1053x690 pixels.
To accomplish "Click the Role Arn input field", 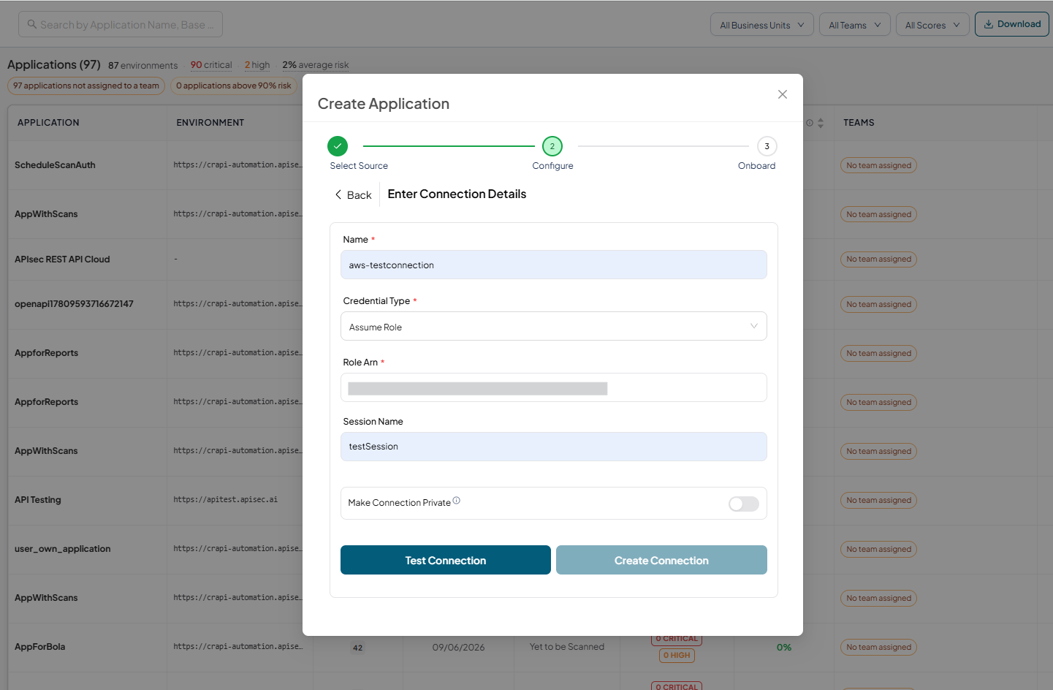I will [x=554, y=387].
